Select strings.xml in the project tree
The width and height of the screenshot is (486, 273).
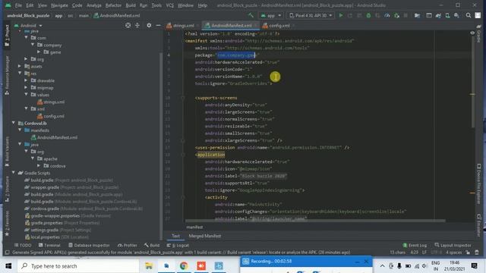click(51, 102)
